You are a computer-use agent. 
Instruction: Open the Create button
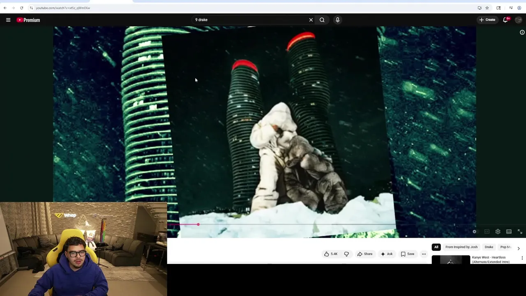(x=487, y=20)
